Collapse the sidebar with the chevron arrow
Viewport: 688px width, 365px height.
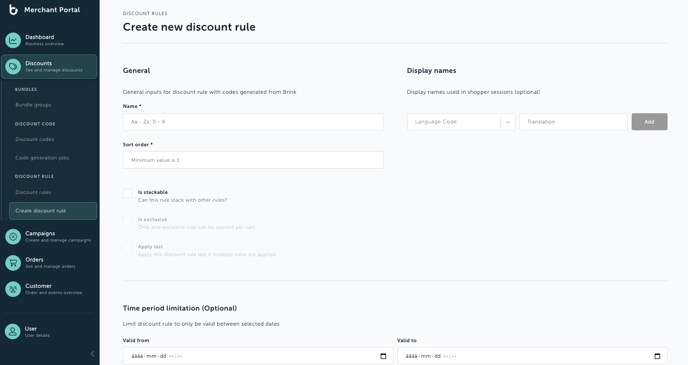point(92,354)
